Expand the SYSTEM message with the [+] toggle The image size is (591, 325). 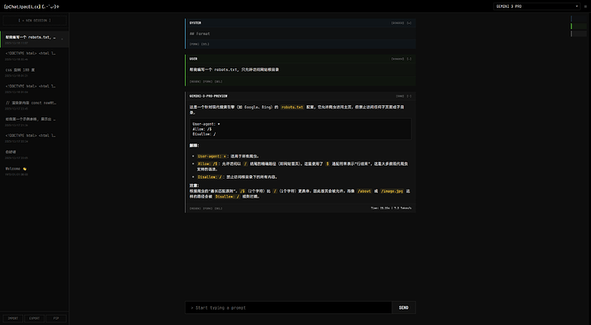(x=409, y=23)
